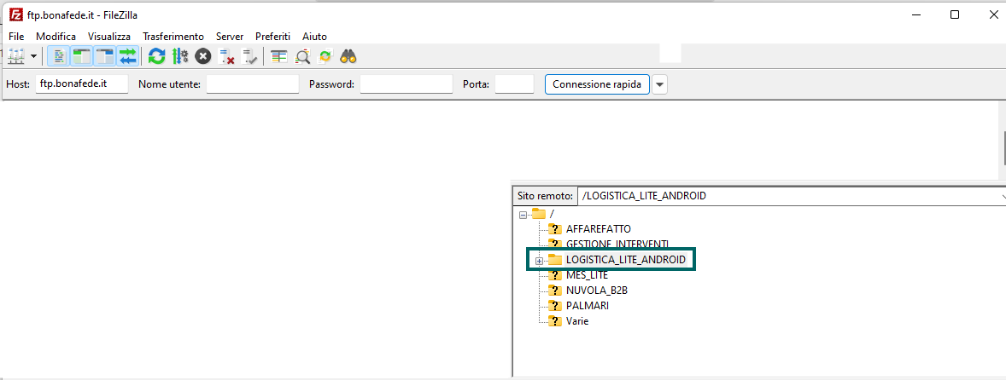Open the Site Manager dropdown arrow
The width and height of the screenshot is (1006, 380).
(x=33, y=56)
